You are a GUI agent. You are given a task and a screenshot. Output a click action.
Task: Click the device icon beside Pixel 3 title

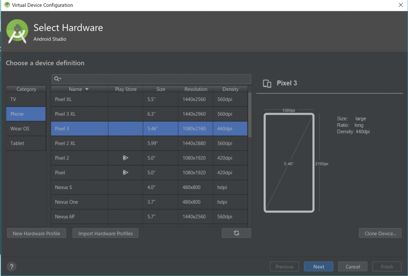pyautogui.click(x=267, y=83)
